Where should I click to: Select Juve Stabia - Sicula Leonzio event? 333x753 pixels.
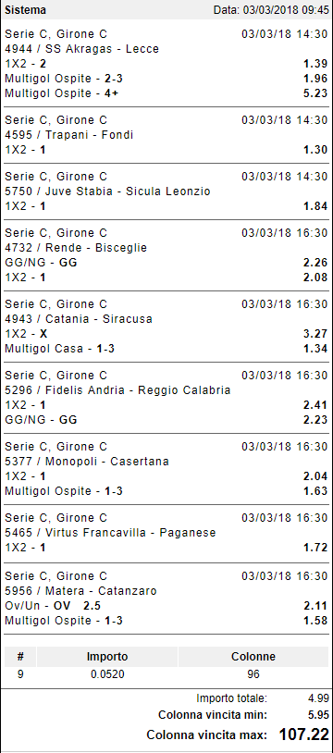[x=107, y=191]
